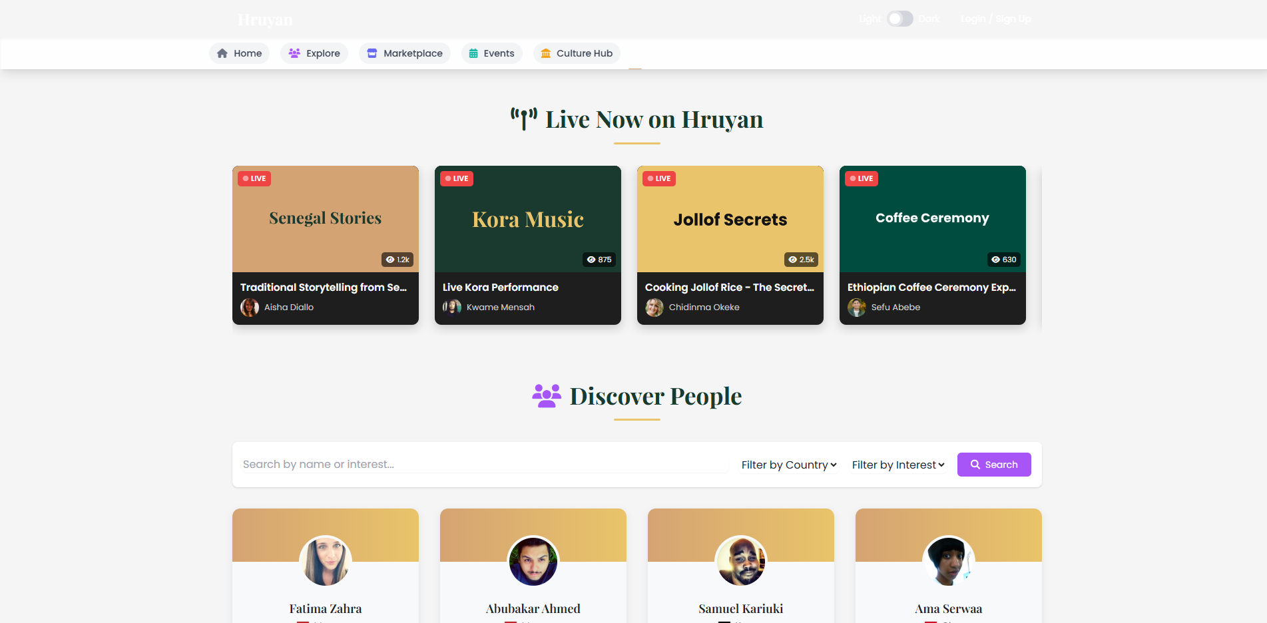Screen dimensions: 1267x623
Task: Click the broadcast tower icon beside Live Now
Action: 524,119
